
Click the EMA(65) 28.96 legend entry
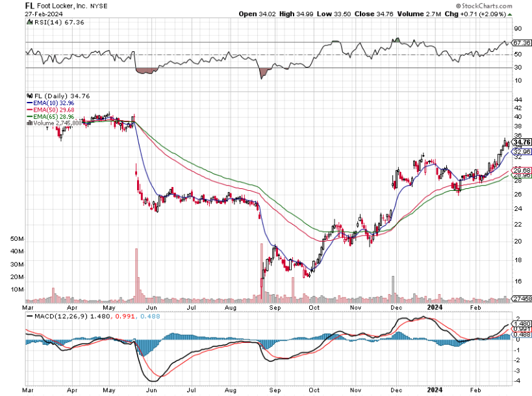click(50, 117)
